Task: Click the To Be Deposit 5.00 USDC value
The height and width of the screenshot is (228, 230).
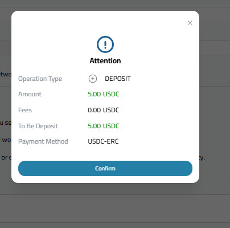Action: pyautogui.click(x=104, y=126)
